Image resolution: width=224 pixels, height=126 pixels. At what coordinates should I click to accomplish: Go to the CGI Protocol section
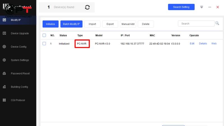(18, 100)
